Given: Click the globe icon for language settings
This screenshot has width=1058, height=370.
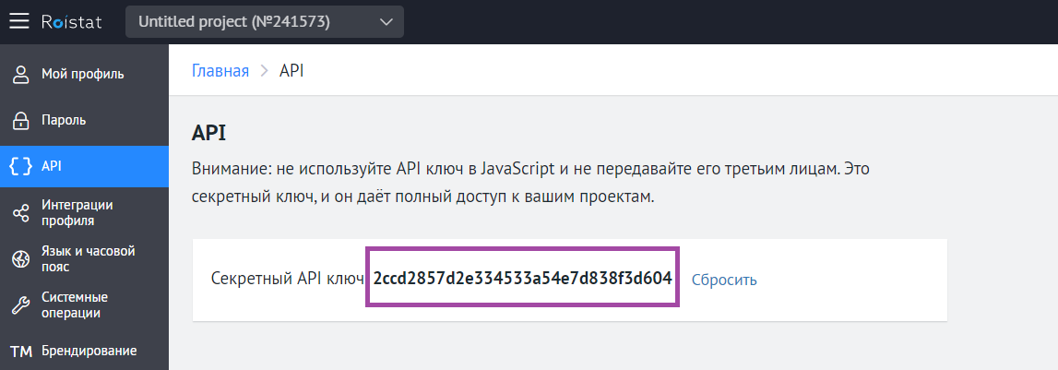Looking at the screenshot, I should (20, 259).
